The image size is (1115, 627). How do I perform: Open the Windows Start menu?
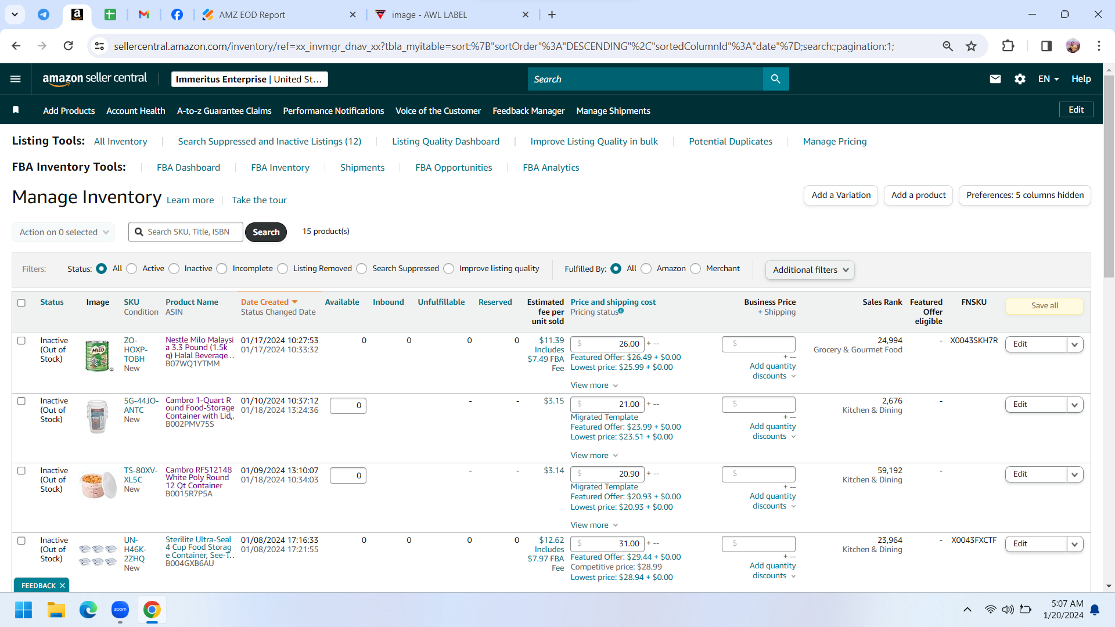(x=23, y=610)
